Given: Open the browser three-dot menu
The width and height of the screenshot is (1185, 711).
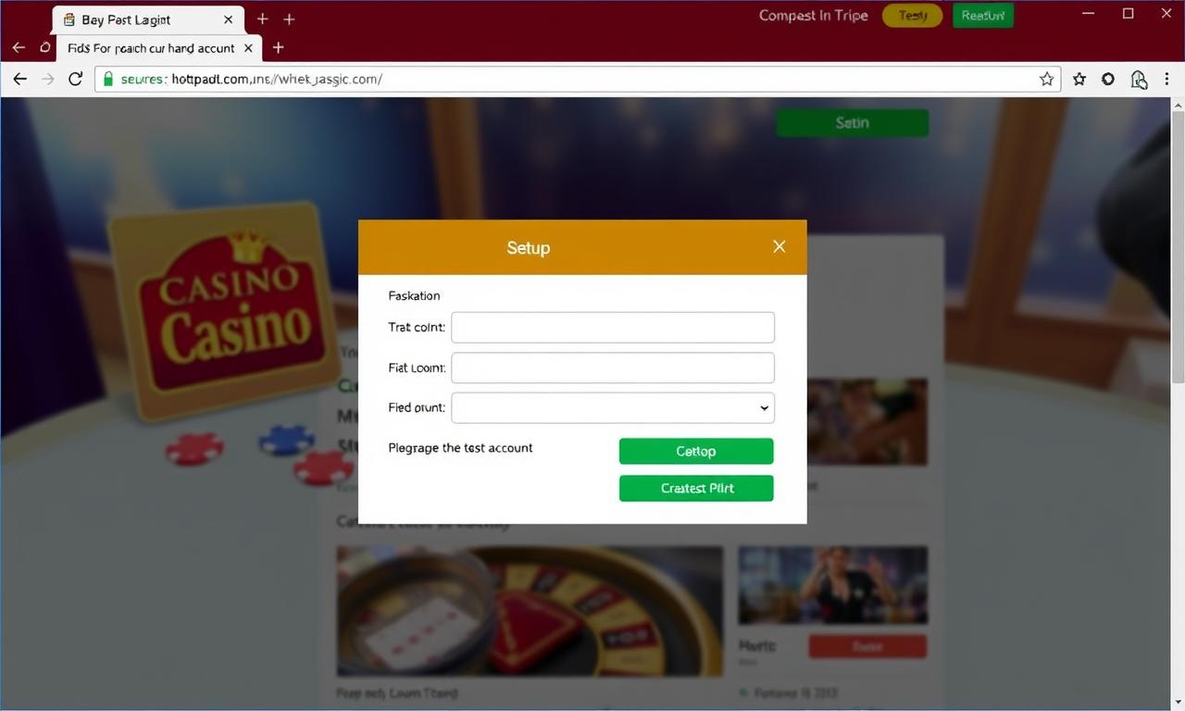Looking at the screenshot, I should 1166,80.
